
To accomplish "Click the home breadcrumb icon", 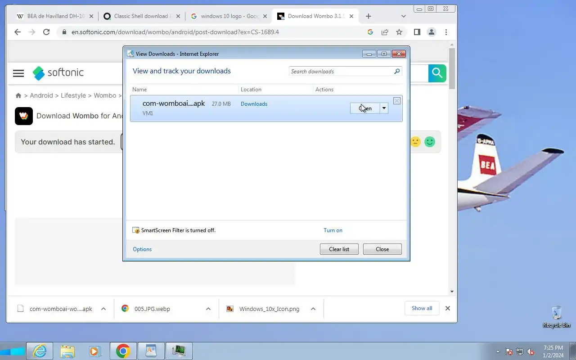I will (x=18, y=95).
